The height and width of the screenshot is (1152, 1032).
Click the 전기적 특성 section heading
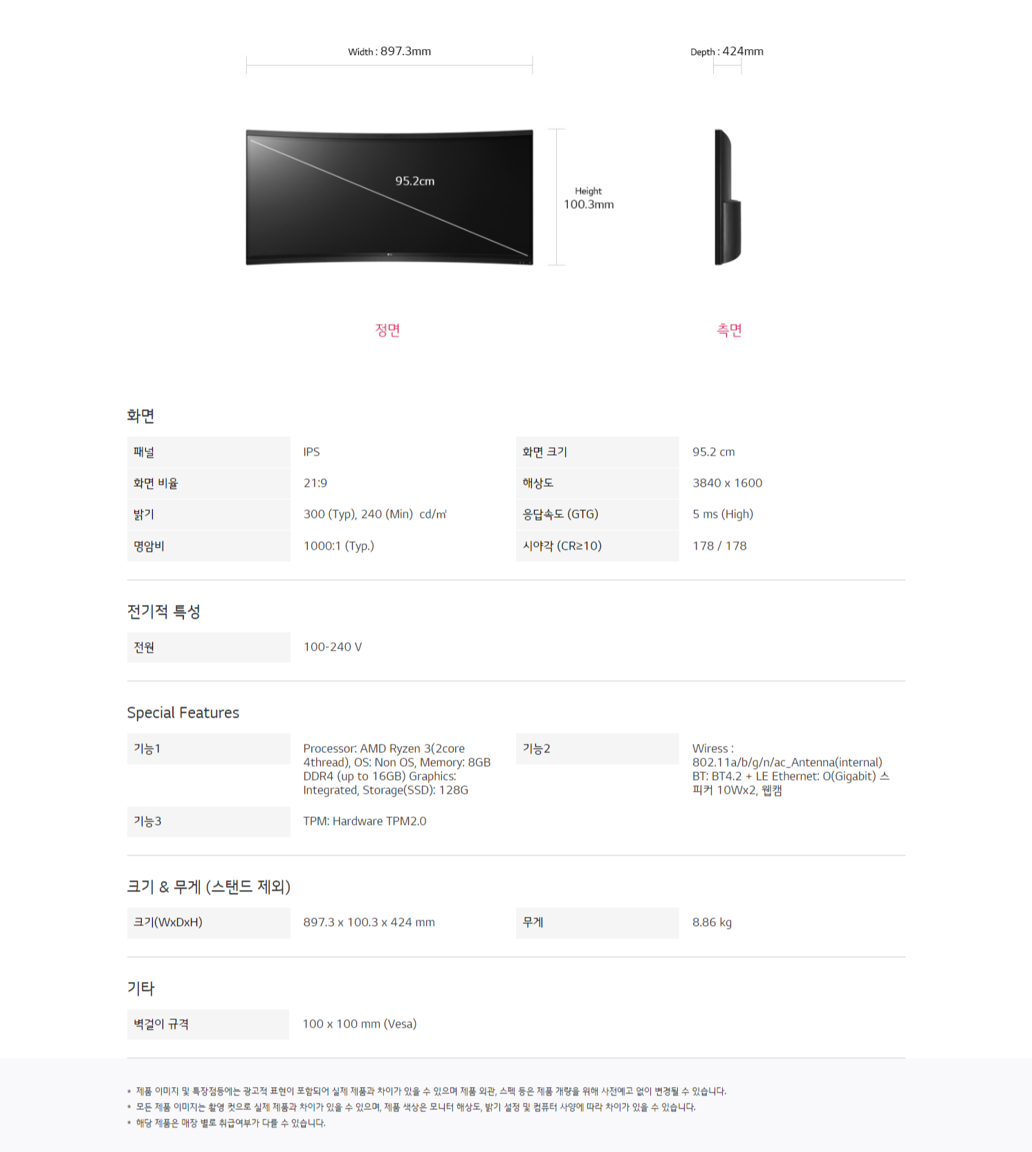pyautogui.click(x=164, y=611)
